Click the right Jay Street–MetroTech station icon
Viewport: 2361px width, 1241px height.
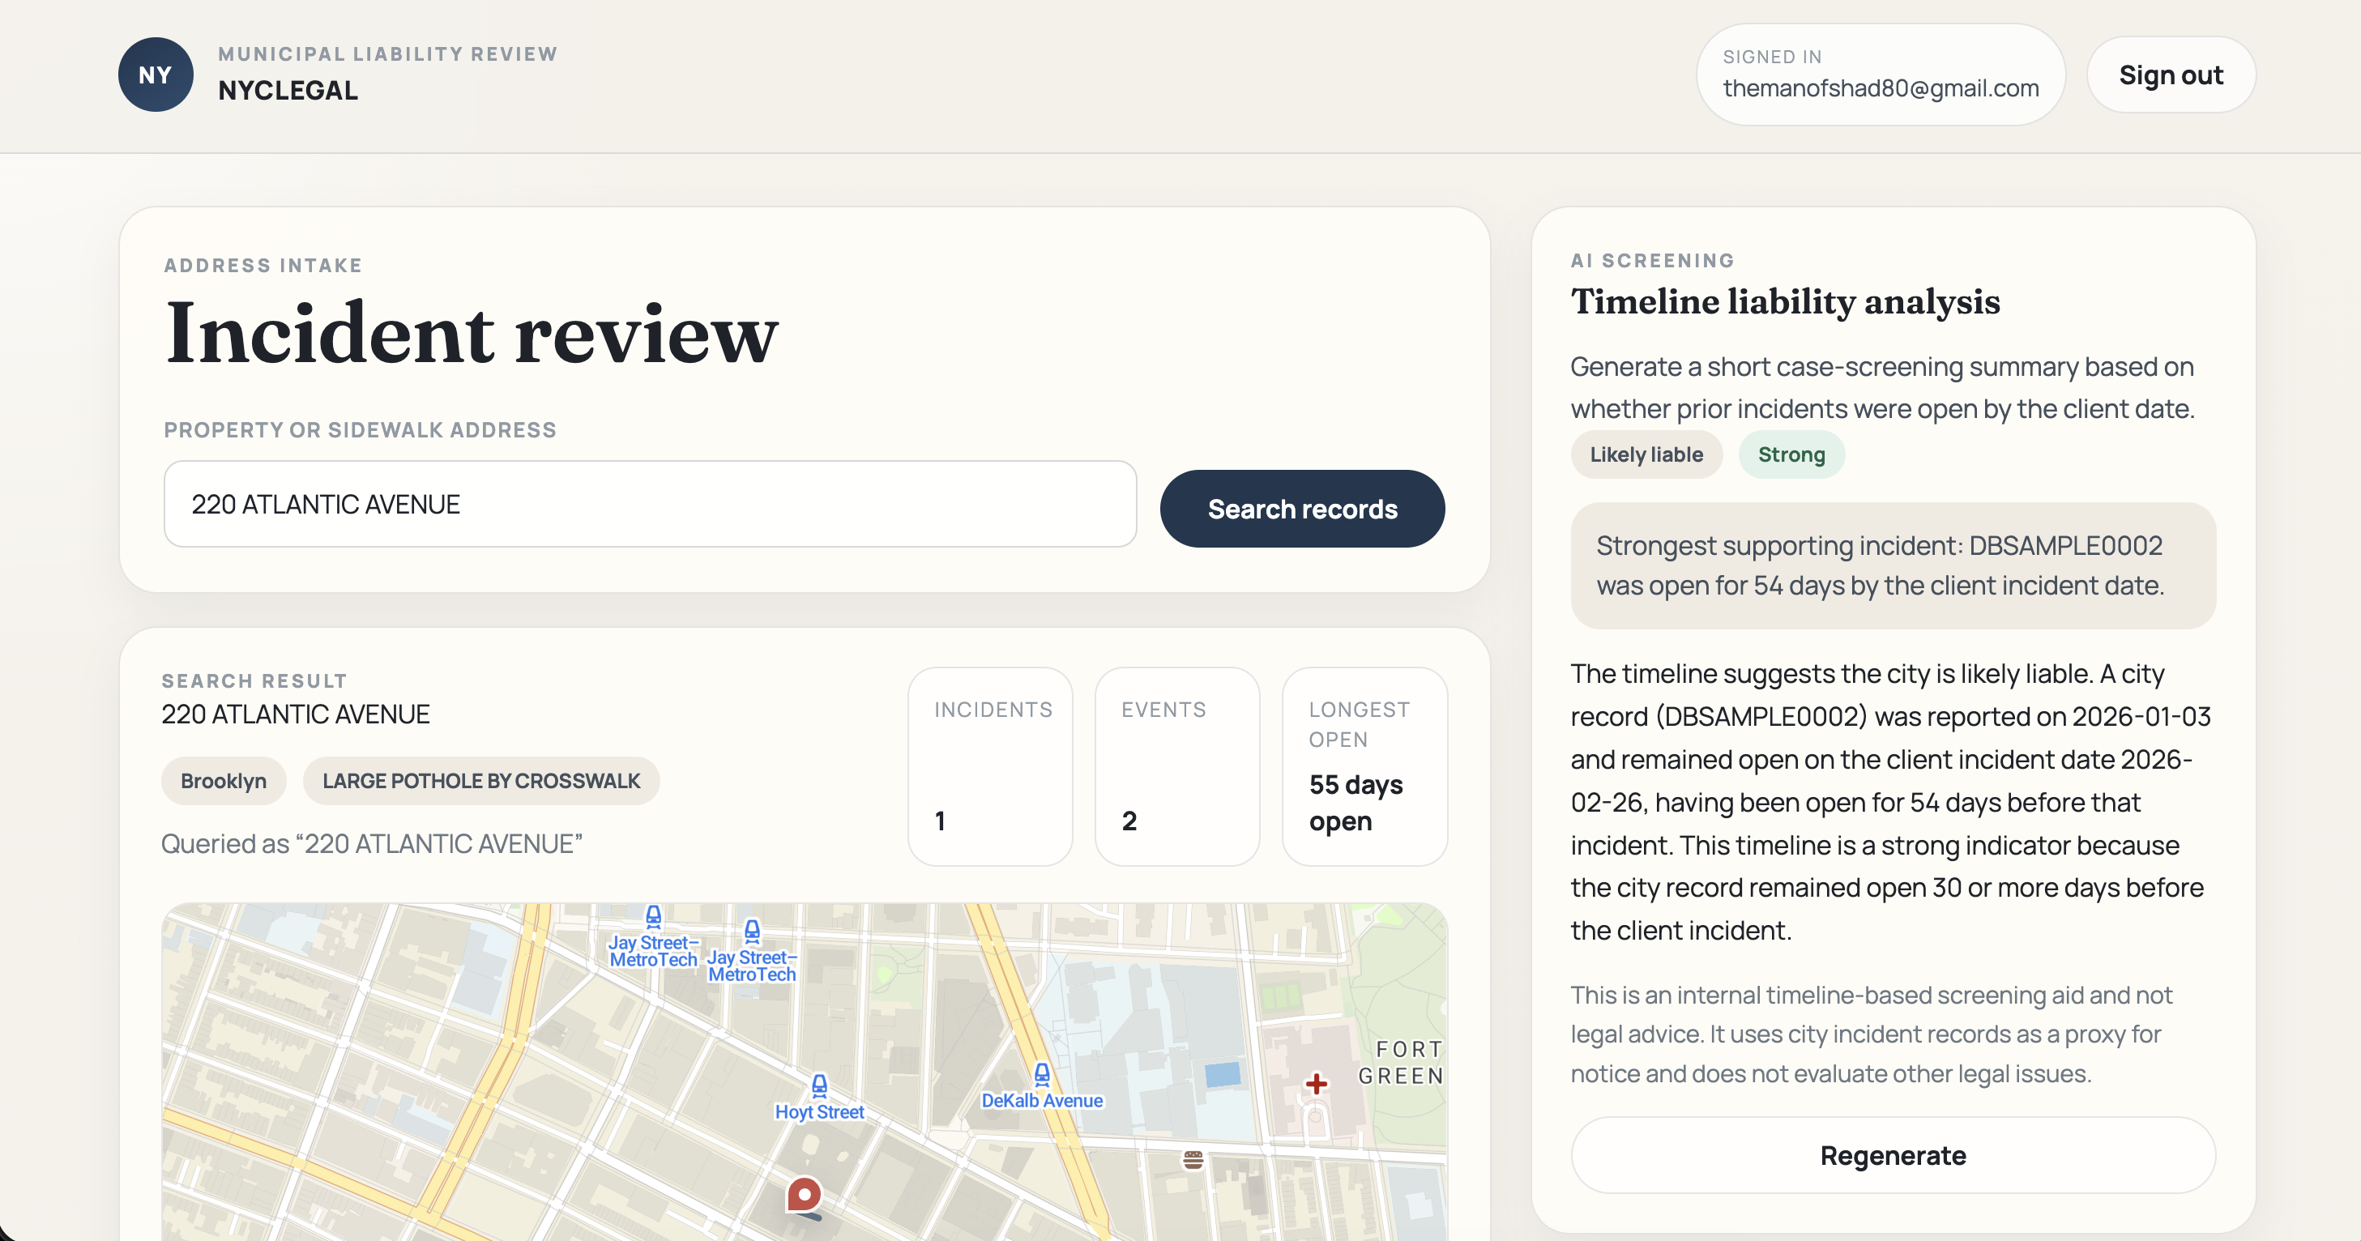tap(752, 932)
